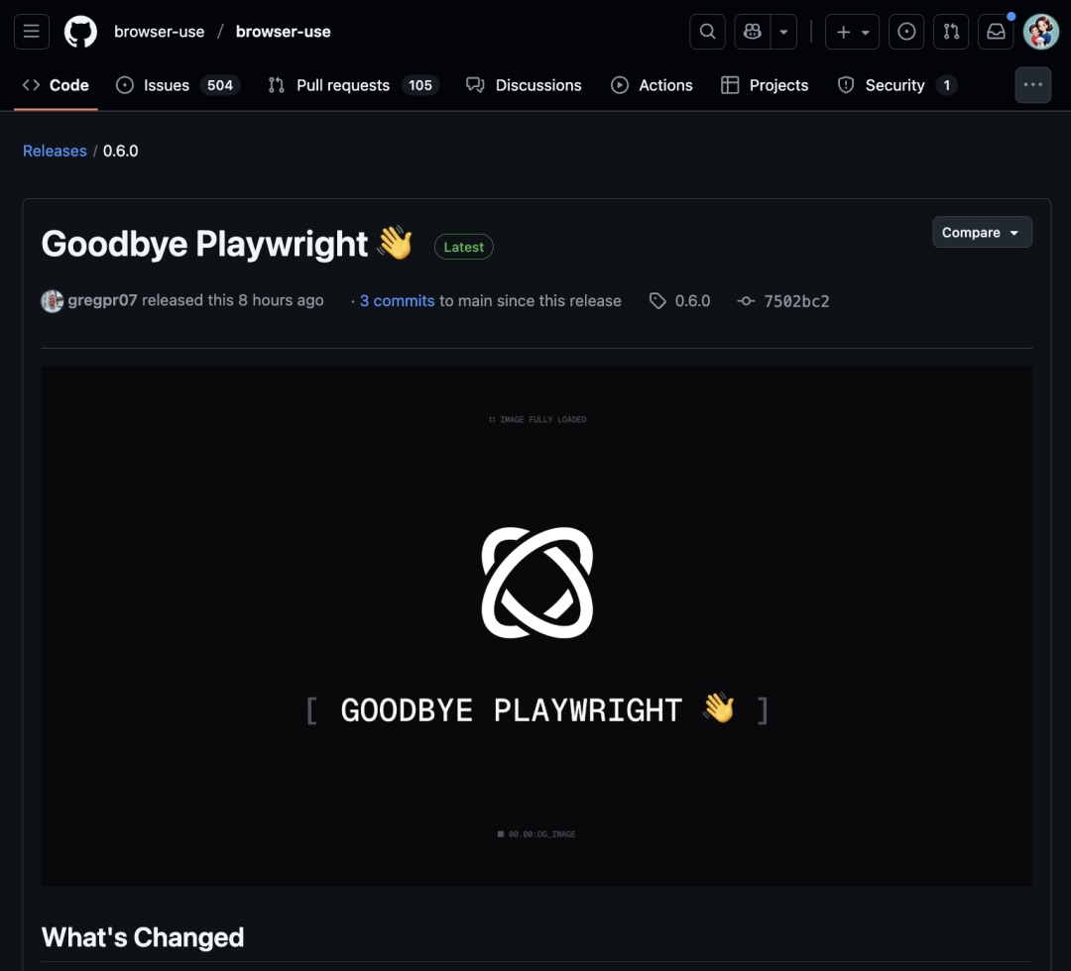1071x971 pixels.
Task: Click the commit icon beside 7502bc2
Action: point(746,301)
